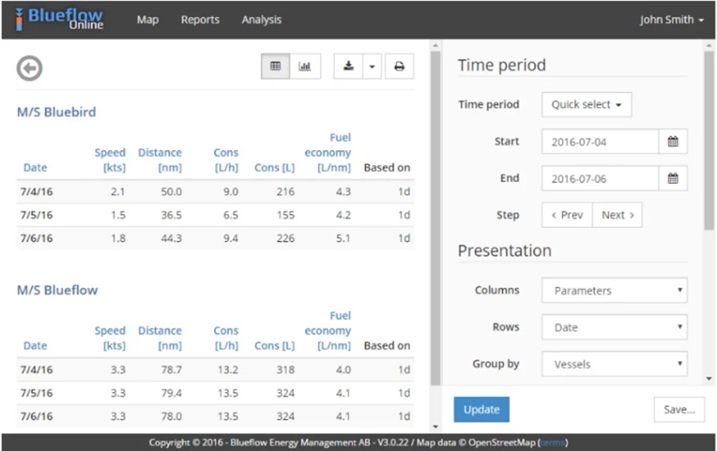Screen dimensions: 717x451
Task: Click the Save... button
Action: pos(679,410)
